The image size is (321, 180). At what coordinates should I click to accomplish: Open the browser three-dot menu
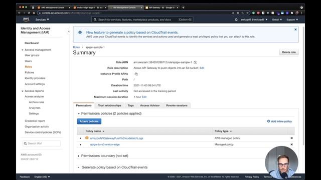[x=301, y=13]
